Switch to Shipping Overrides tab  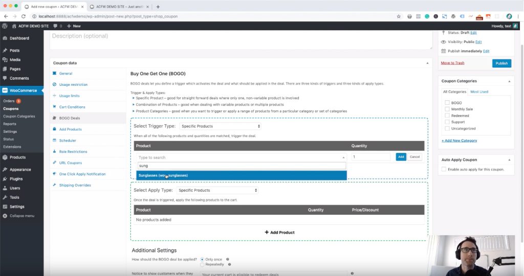(x=75, y=185)
